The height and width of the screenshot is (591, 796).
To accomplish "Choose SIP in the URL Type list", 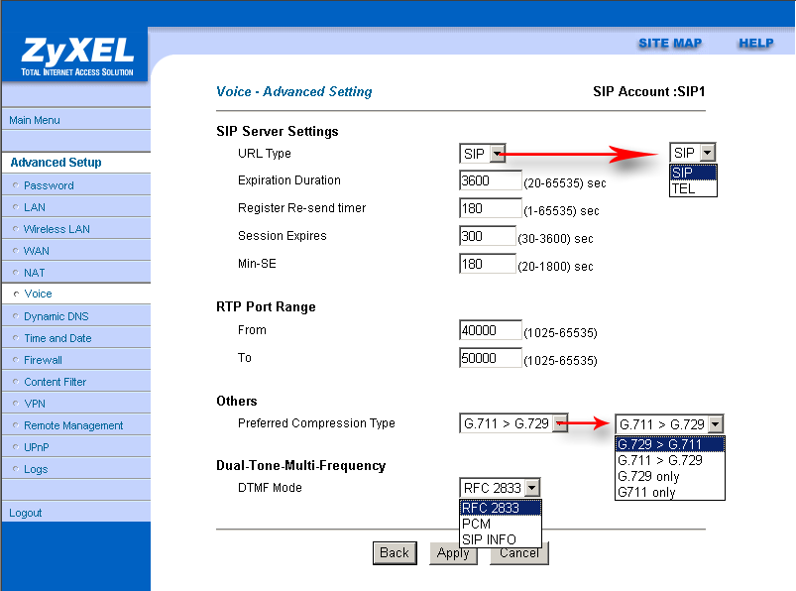I will [x=693, y=173].
